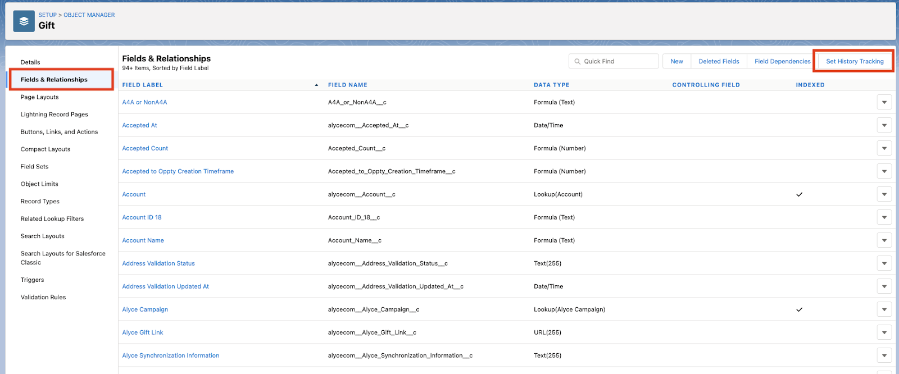Click the Accepted_Count__c field name
Viewport: 899px width, 374px height.
pyautogui.click(x=357, y=148)
